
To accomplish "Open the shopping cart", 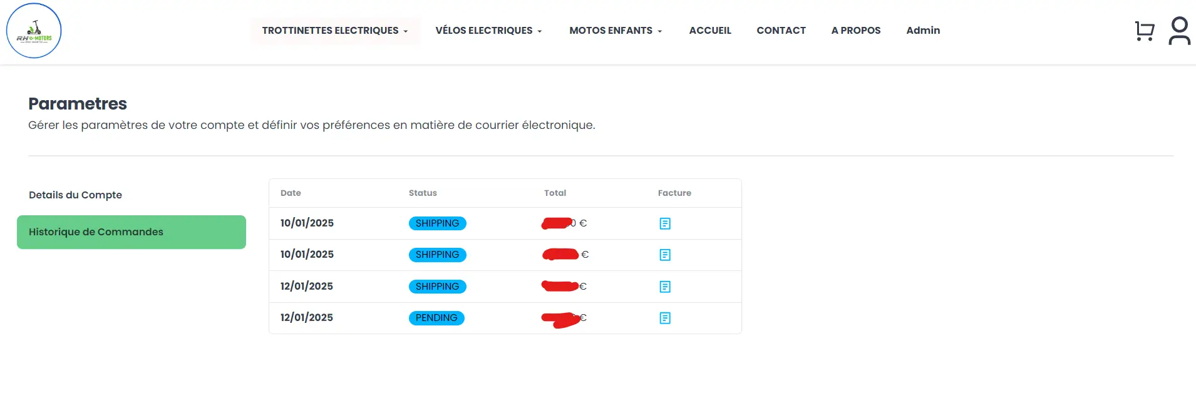I will click(1144, 31).
